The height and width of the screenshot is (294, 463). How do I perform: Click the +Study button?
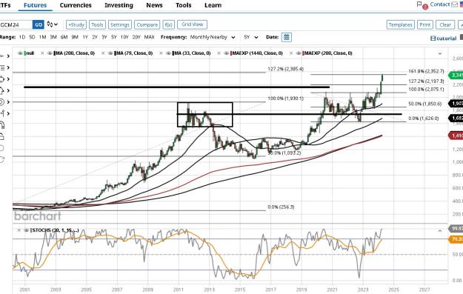[76, 24]
